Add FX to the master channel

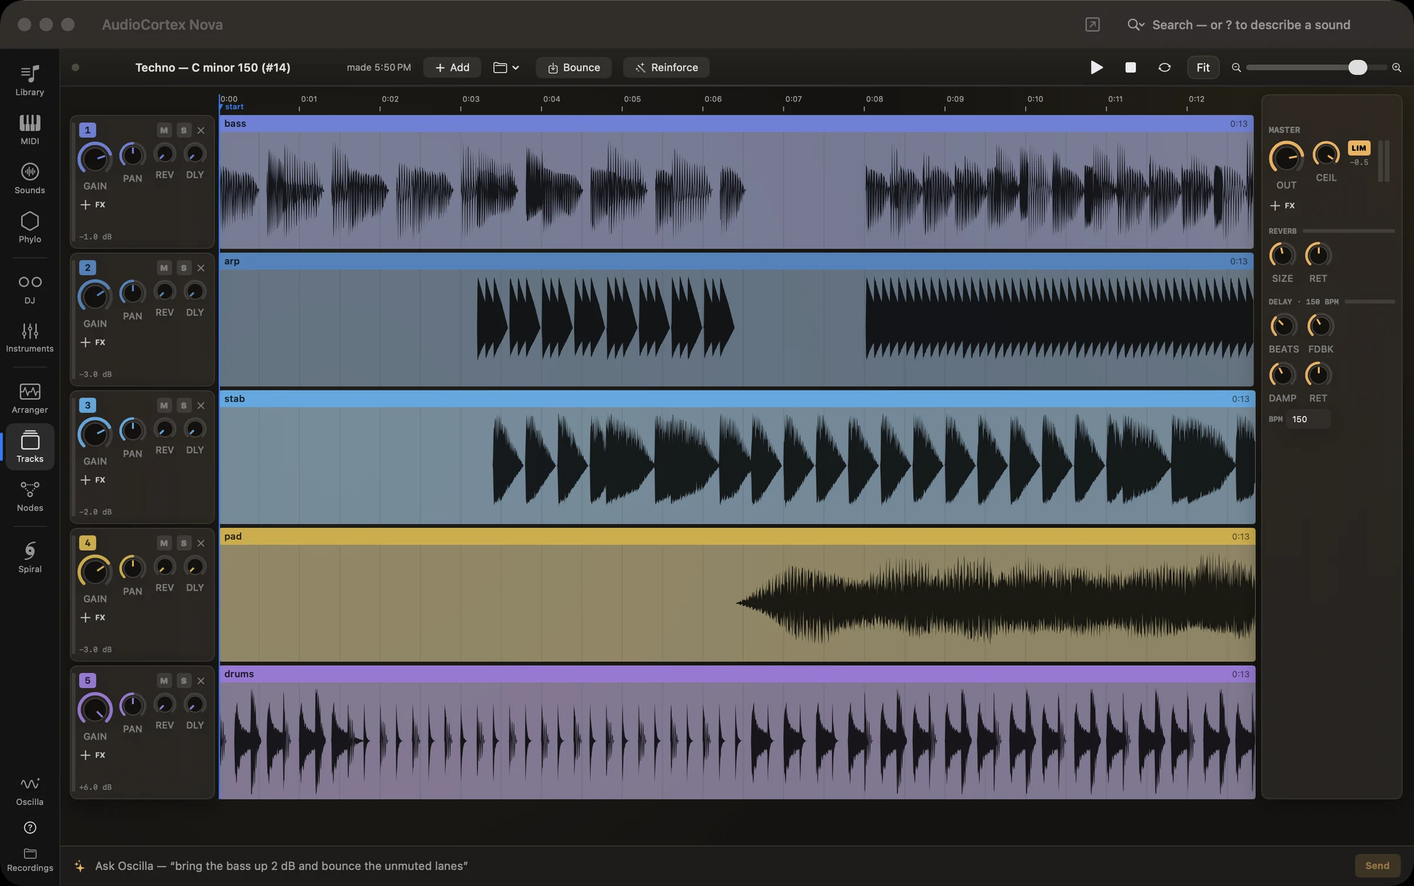[1283, 206]
